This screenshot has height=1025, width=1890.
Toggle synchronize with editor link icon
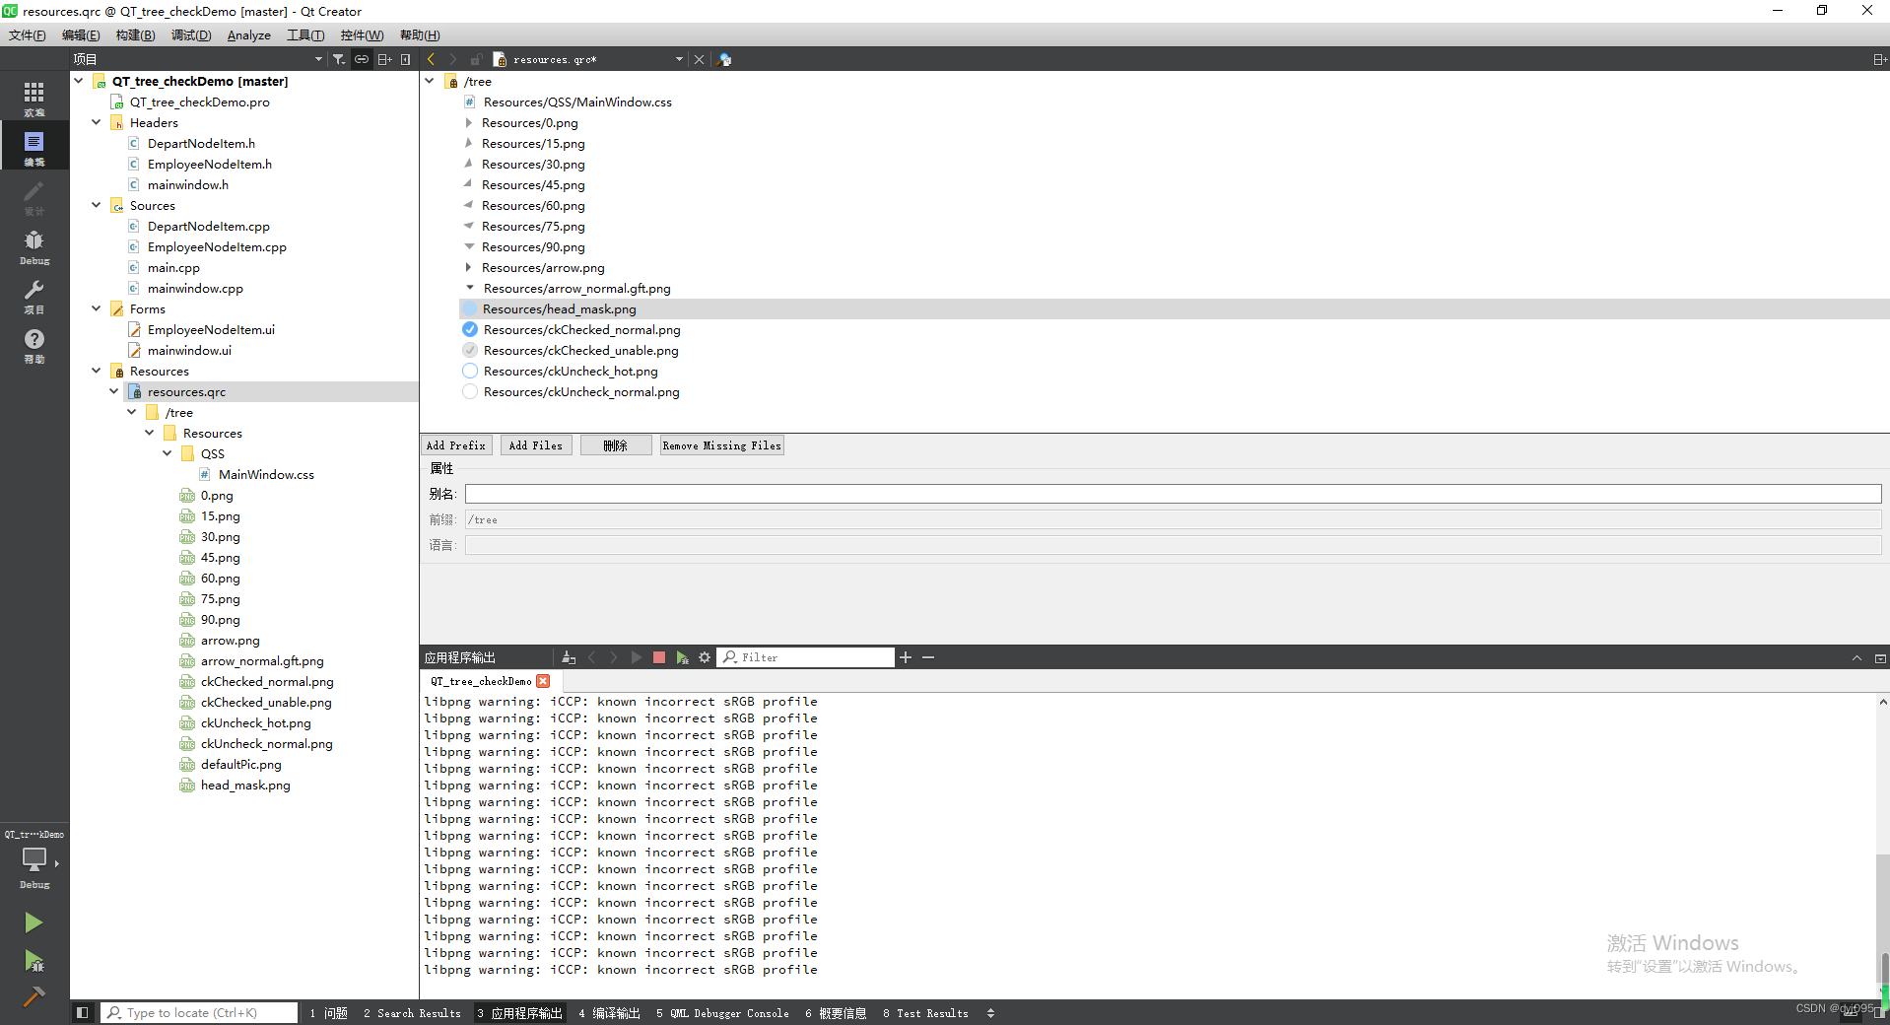point(362,59)
